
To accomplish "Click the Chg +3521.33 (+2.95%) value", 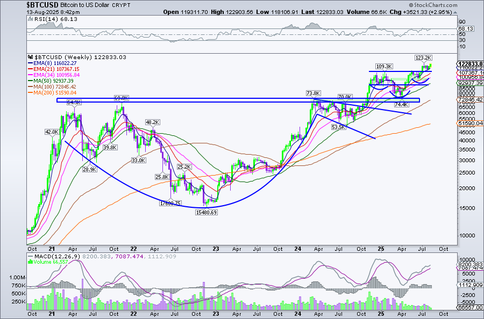I will [426, 12].
